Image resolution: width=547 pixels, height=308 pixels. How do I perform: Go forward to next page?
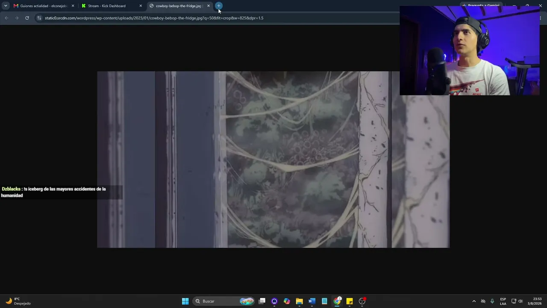(17, 18)
